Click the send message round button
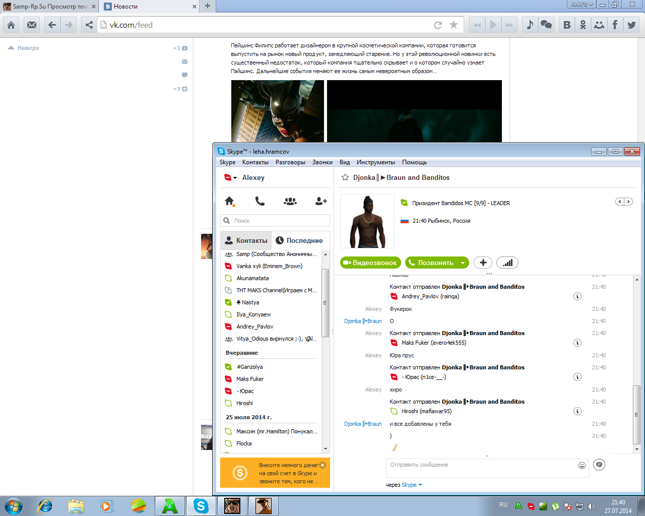Image resolution: width=645 pixels, height=516 pixels. point(599,465)
